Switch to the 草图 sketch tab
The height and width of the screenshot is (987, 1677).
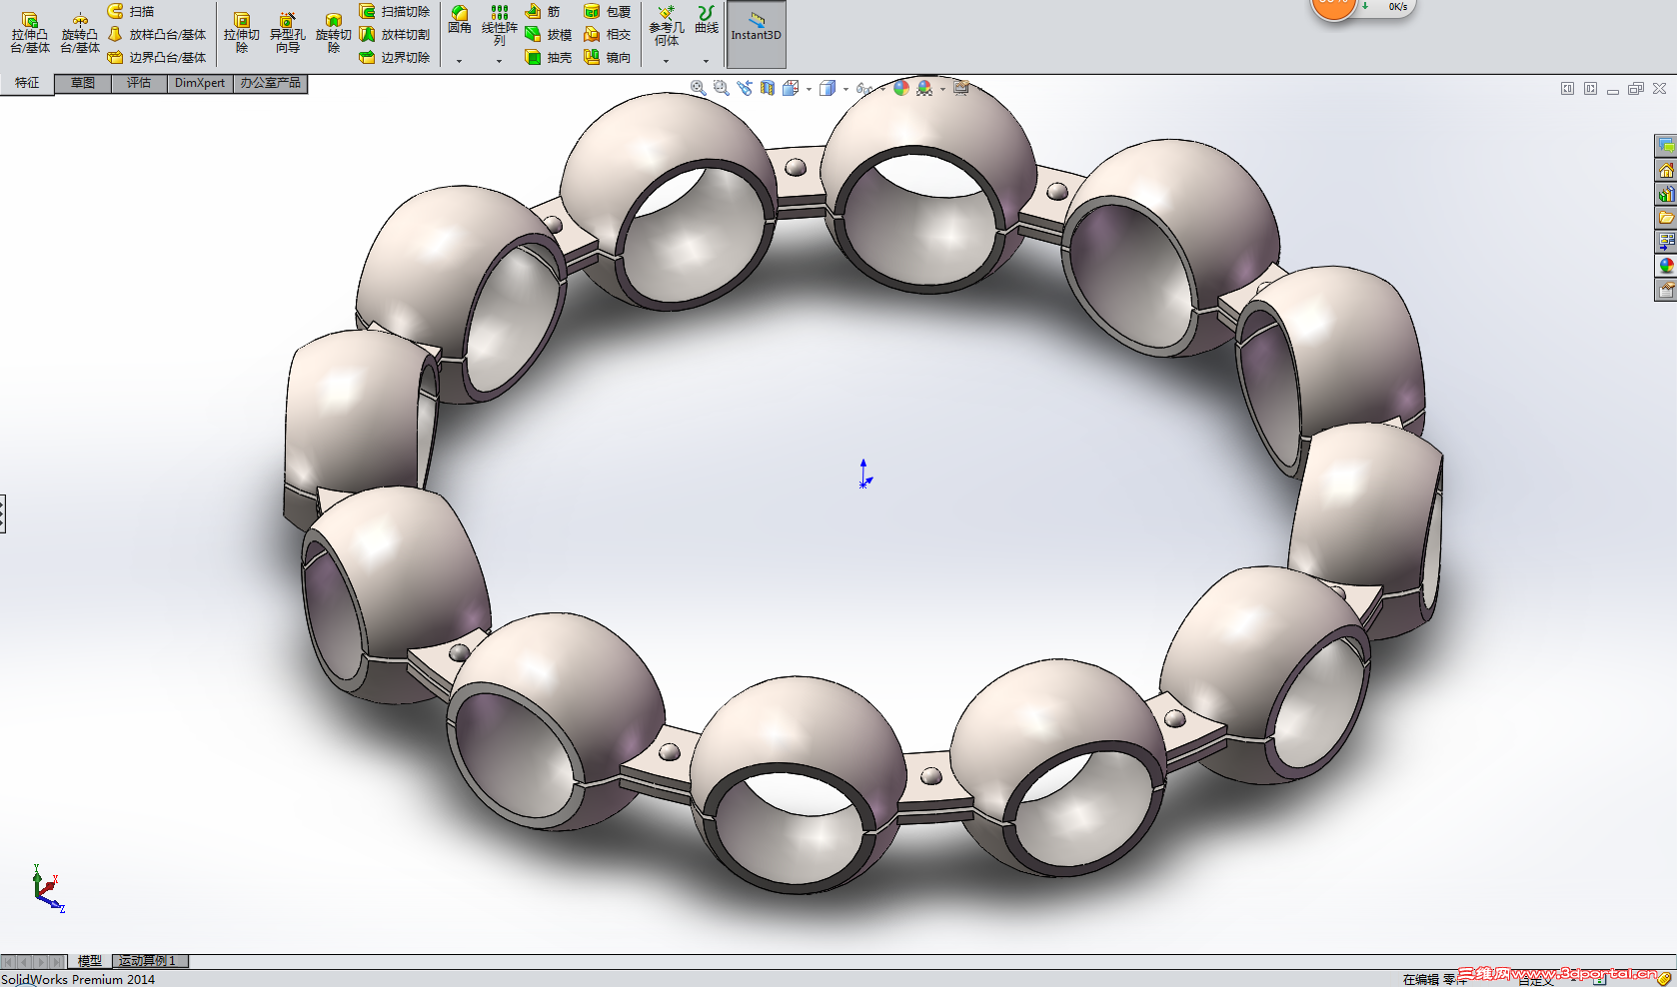[83, 83]
